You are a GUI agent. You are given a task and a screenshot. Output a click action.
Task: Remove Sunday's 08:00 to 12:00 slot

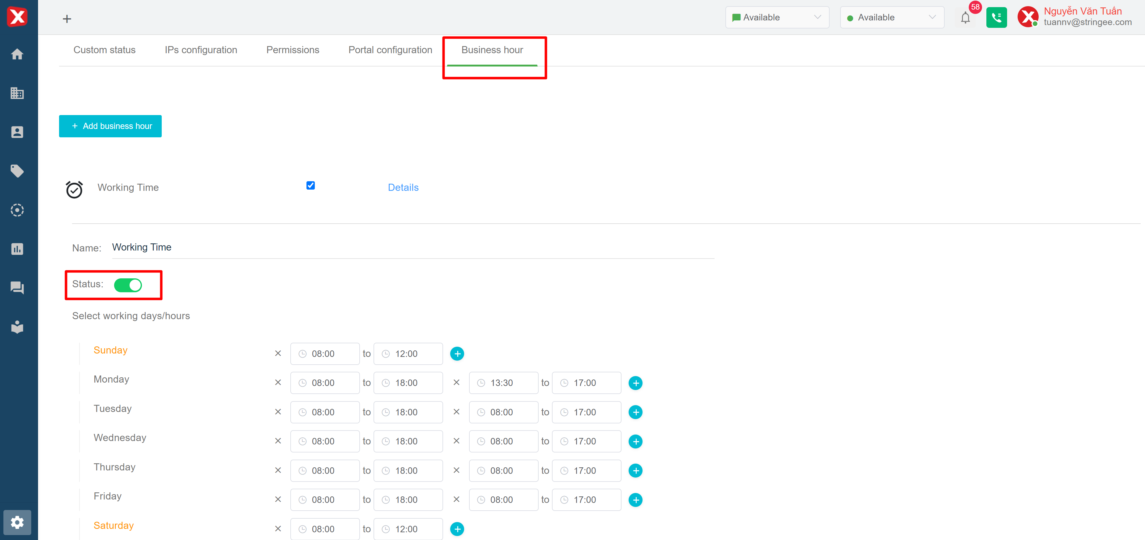click(278, 353)
